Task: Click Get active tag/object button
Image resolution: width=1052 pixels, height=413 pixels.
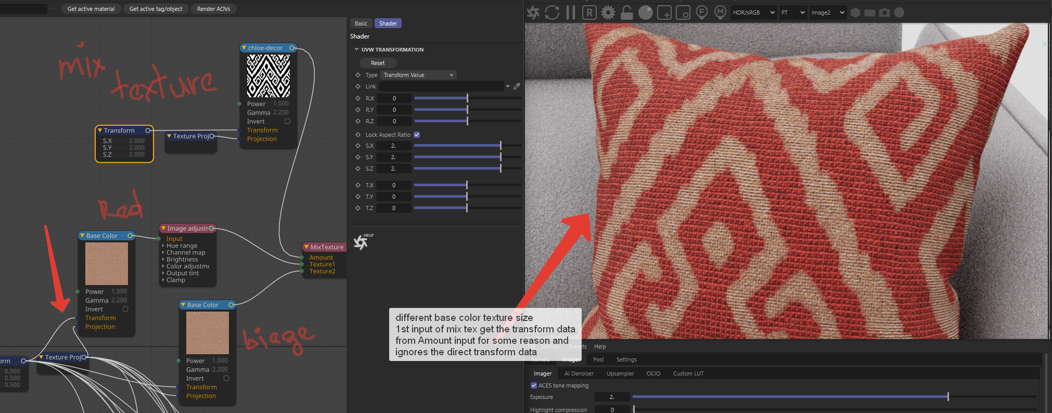Action: coord(156,9)
